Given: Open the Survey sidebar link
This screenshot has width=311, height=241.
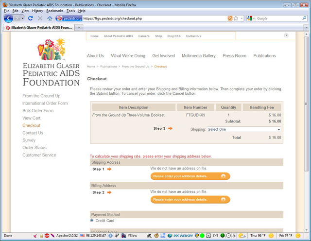Looking at the screenshot, I should [29, 140].
